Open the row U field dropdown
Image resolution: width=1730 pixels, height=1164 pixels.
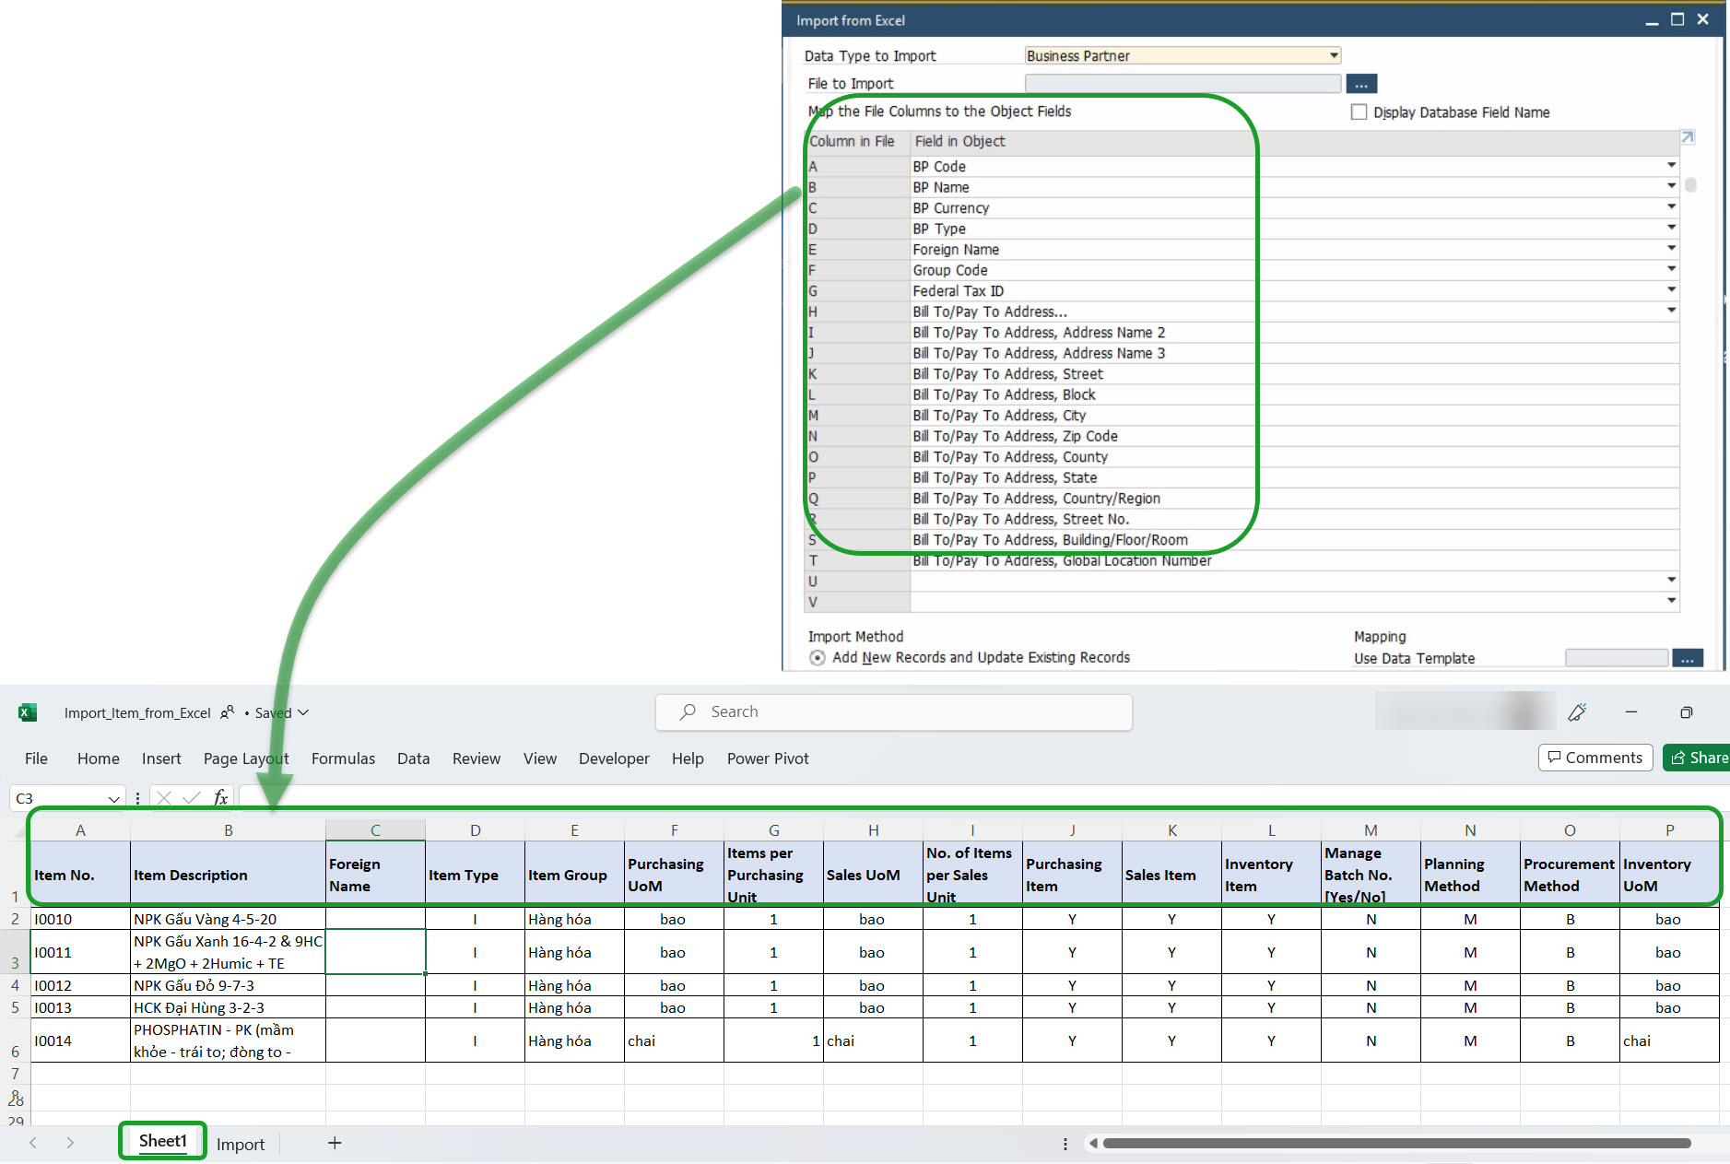point(1671,581)
